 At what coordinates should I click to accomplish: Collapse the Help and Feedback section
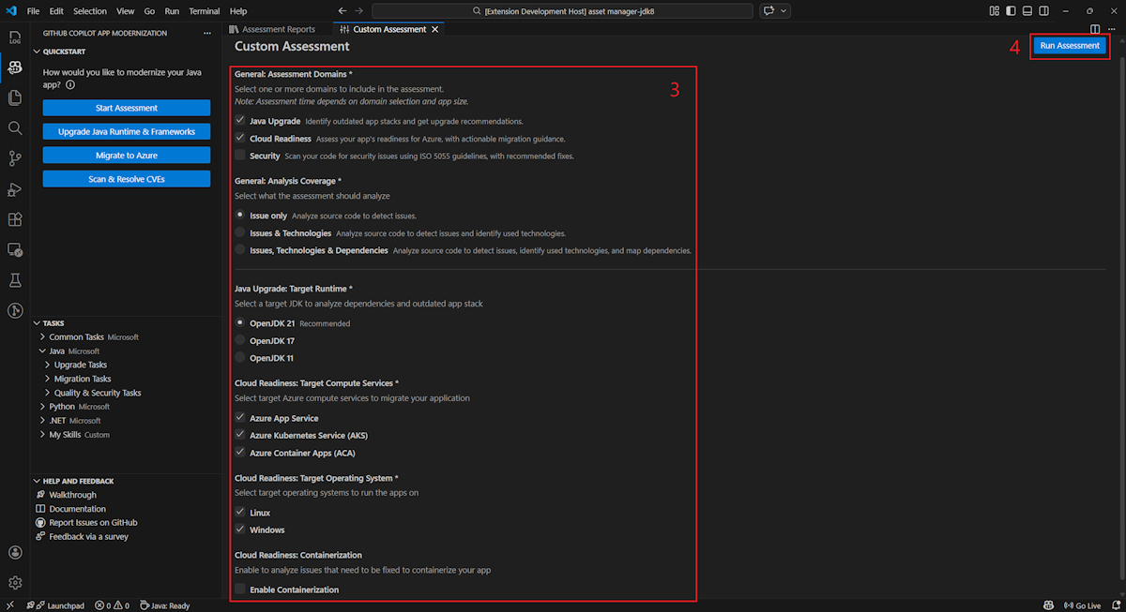pyautogui.click(x=78, y=481)
